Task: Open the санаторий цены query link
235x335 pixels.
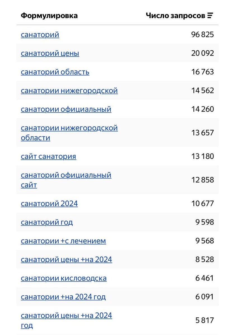Action: click(50, 53)
